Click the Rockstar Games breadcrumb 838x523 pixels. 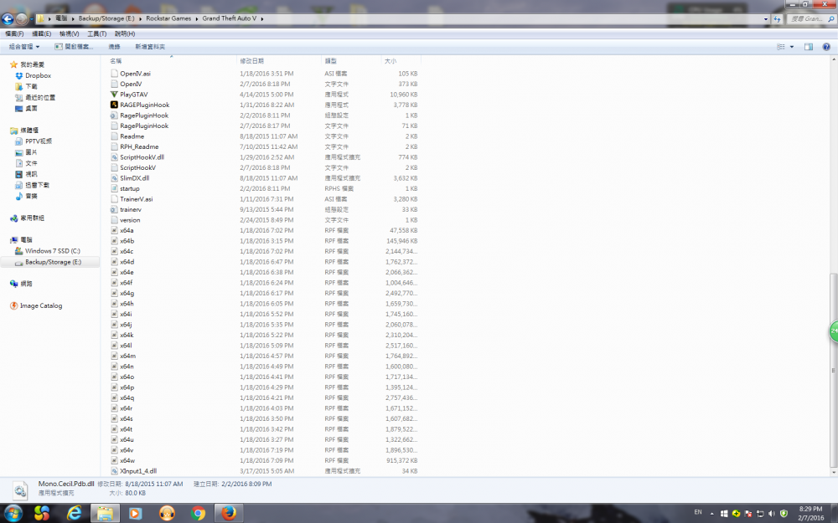(x=168, y=18)
